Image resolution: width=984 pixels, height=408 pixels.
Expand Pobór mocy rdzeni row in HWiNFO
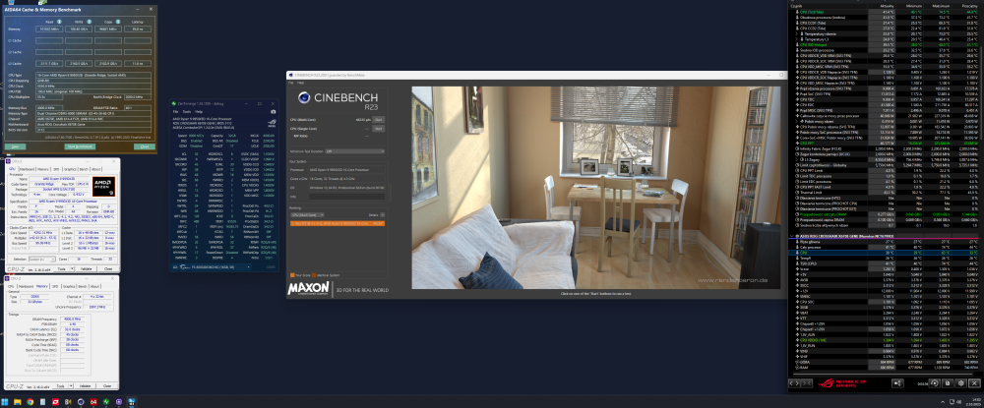(796, 122)
